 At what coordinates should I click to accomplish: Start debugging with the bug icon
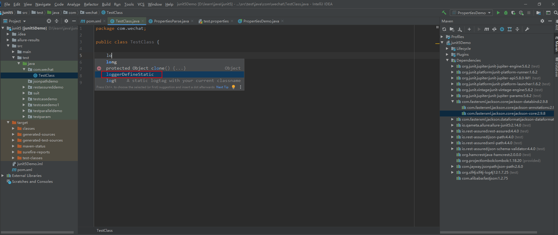[506, 13]
